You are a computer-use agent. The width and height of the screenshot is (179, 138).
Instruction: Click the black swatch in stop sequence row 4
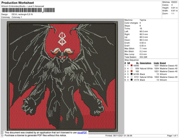(132, 74)
